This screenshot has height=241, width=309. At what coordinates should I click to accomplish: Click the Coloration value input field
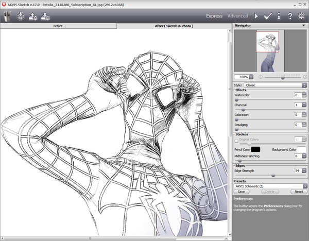tap(298, 115)
